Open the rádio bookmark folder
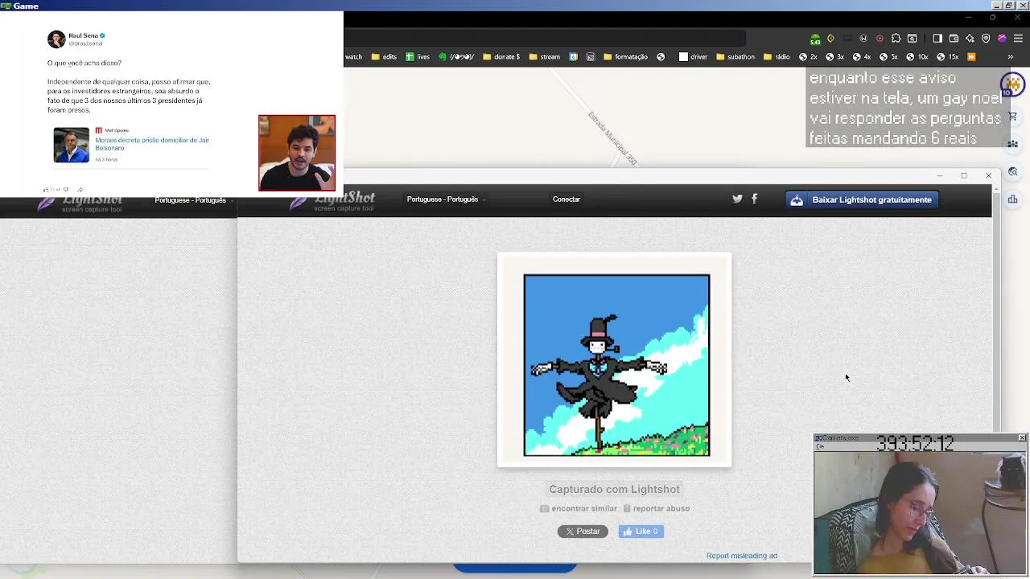The image size is (1030, 579). click(x=777, y=57)
